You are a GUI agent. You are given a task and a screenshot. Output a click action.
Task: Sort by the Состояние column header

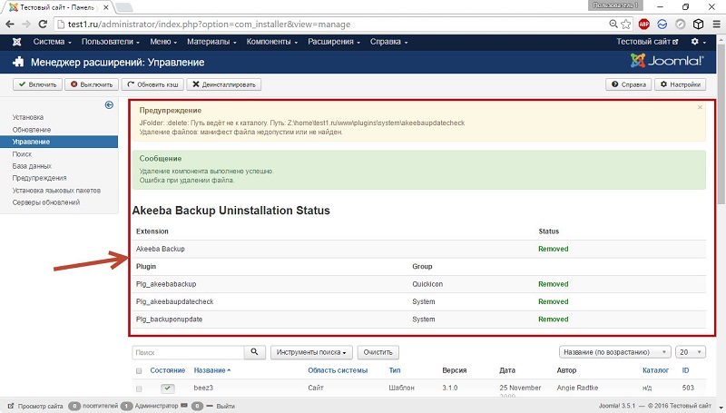(168, 370)
